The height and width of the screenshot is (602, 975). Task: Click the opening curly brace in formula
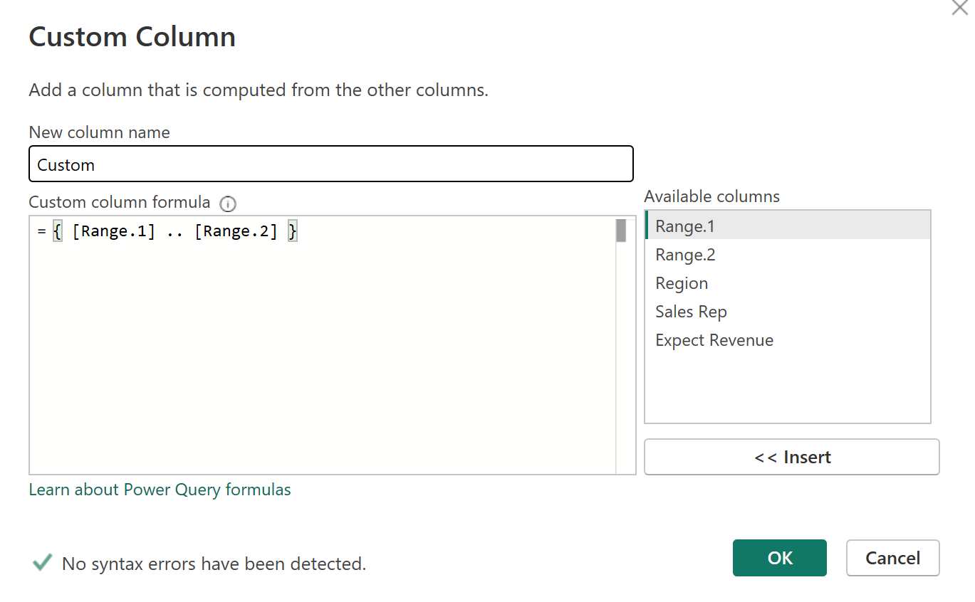pos(58,232)
